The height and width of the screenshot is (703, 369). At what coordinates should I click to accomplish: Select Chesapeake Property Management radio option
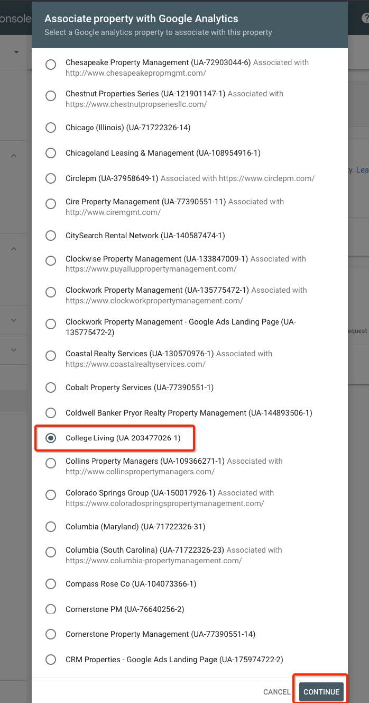tap(51, 65)
